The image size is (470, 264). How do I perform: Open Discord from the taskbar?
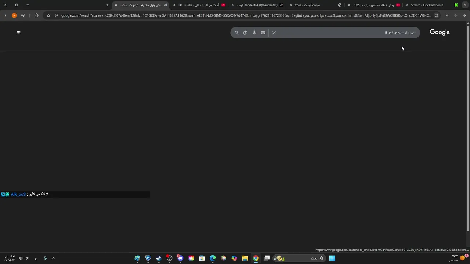(x=180, y=258)
